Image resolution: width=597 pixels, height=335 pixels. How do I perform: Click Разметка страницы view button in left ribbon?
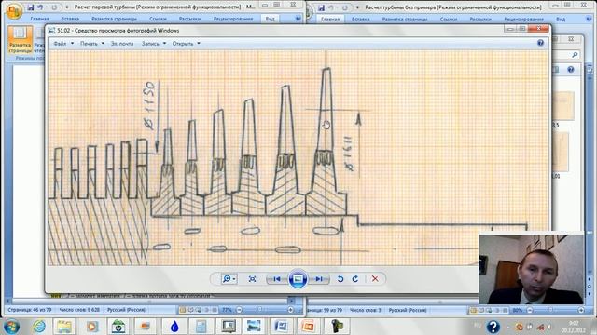(x=20, y=39)
